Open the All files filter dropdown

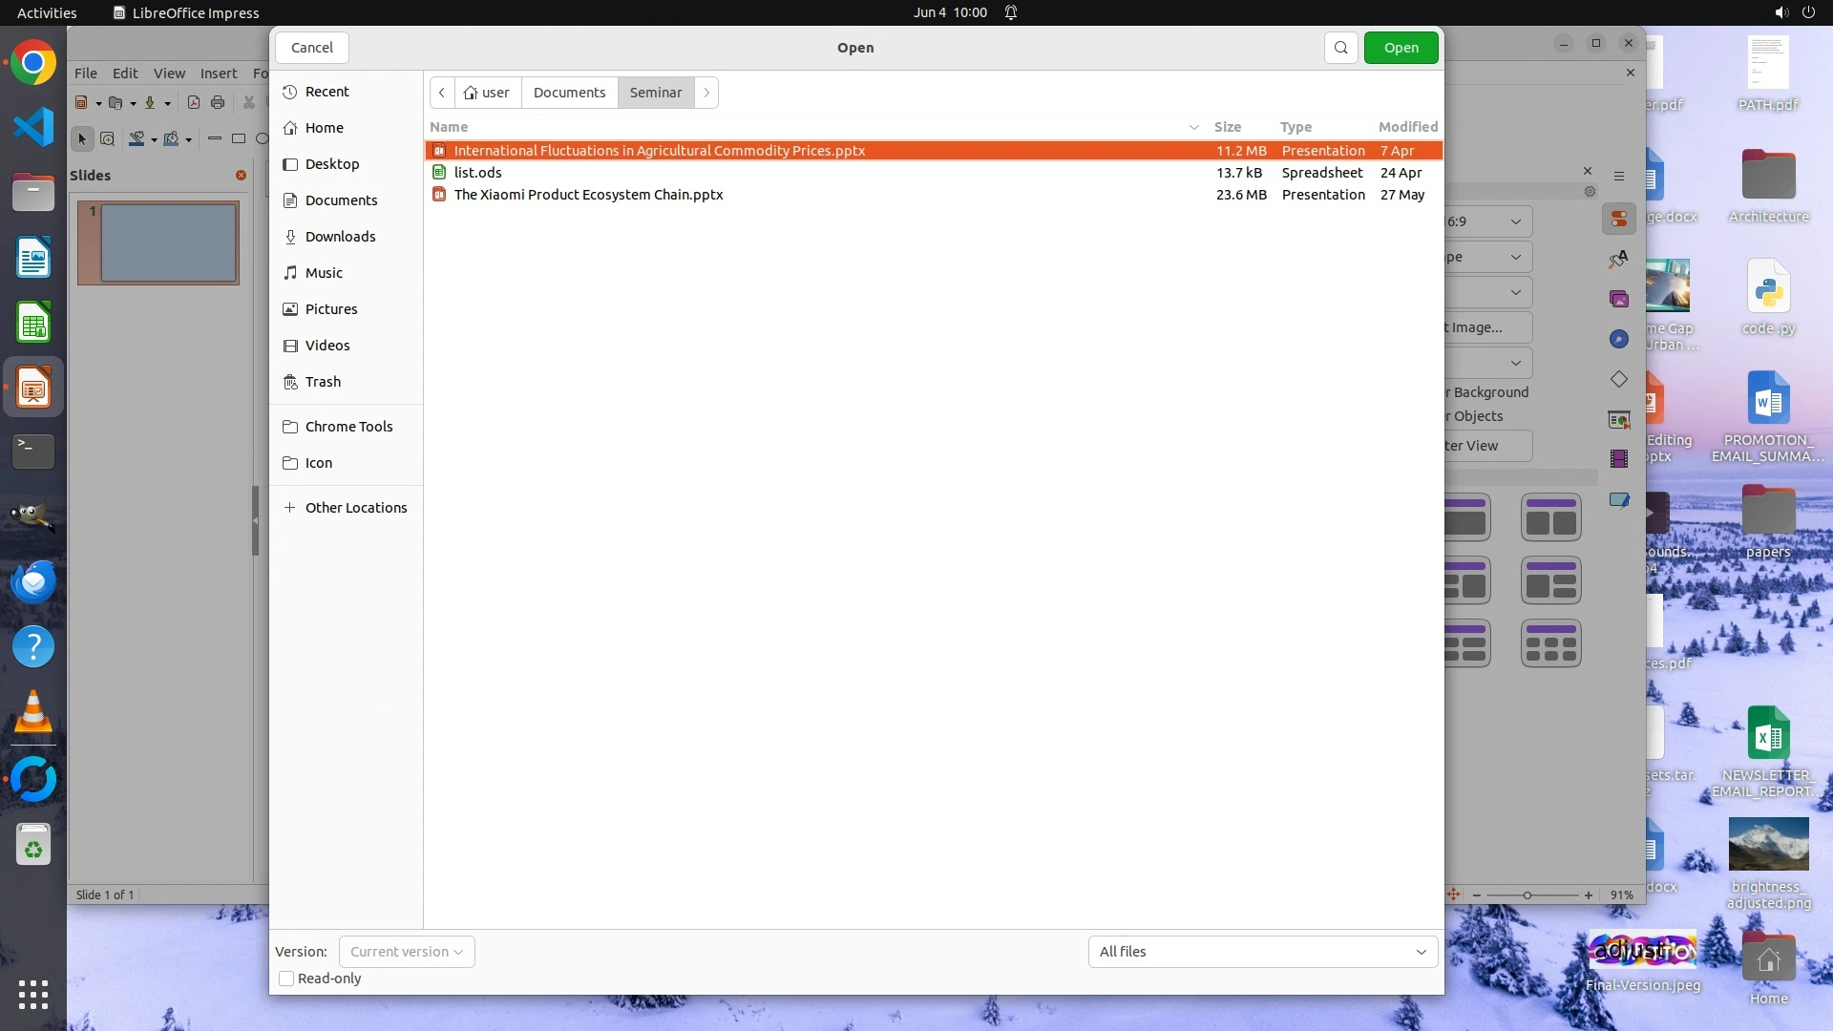coord(1262,952)
